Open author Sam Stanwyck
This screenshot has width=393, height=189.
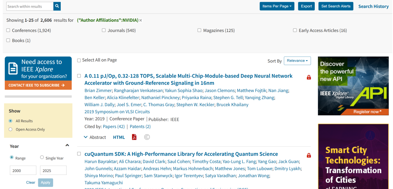tap(158, 176)
